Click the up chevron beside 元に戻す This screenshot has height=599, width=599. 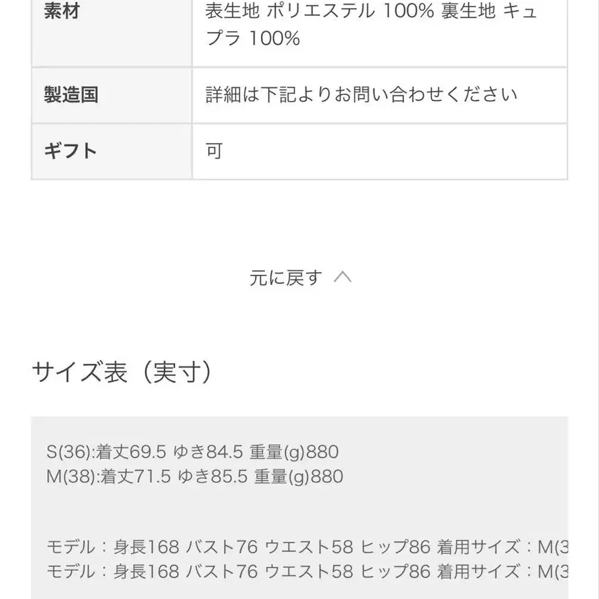click(x=342, y=277)
